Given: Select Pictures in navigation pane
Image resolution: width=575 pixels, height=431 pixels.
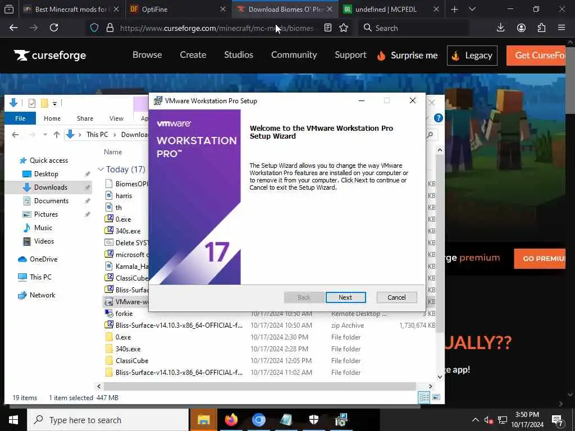Looking at the screenshot, I should tap(46, 214).
